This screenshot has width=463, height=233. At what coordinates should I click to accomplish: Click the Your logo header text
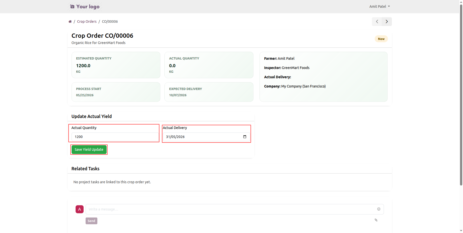tap(88, 6)
